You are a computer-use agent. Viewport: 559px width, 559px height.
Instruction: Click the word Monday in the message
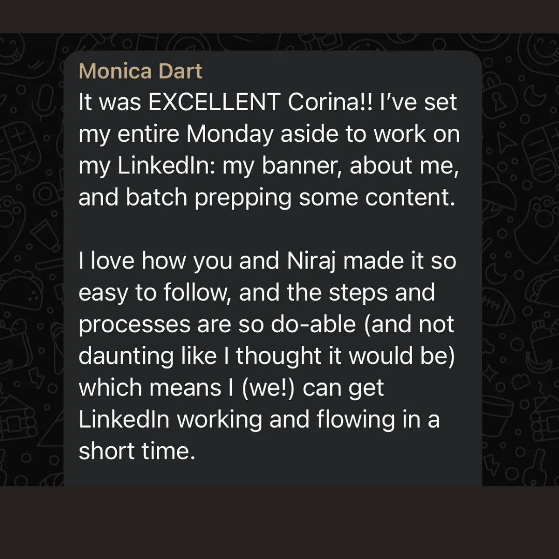[230, 134]
